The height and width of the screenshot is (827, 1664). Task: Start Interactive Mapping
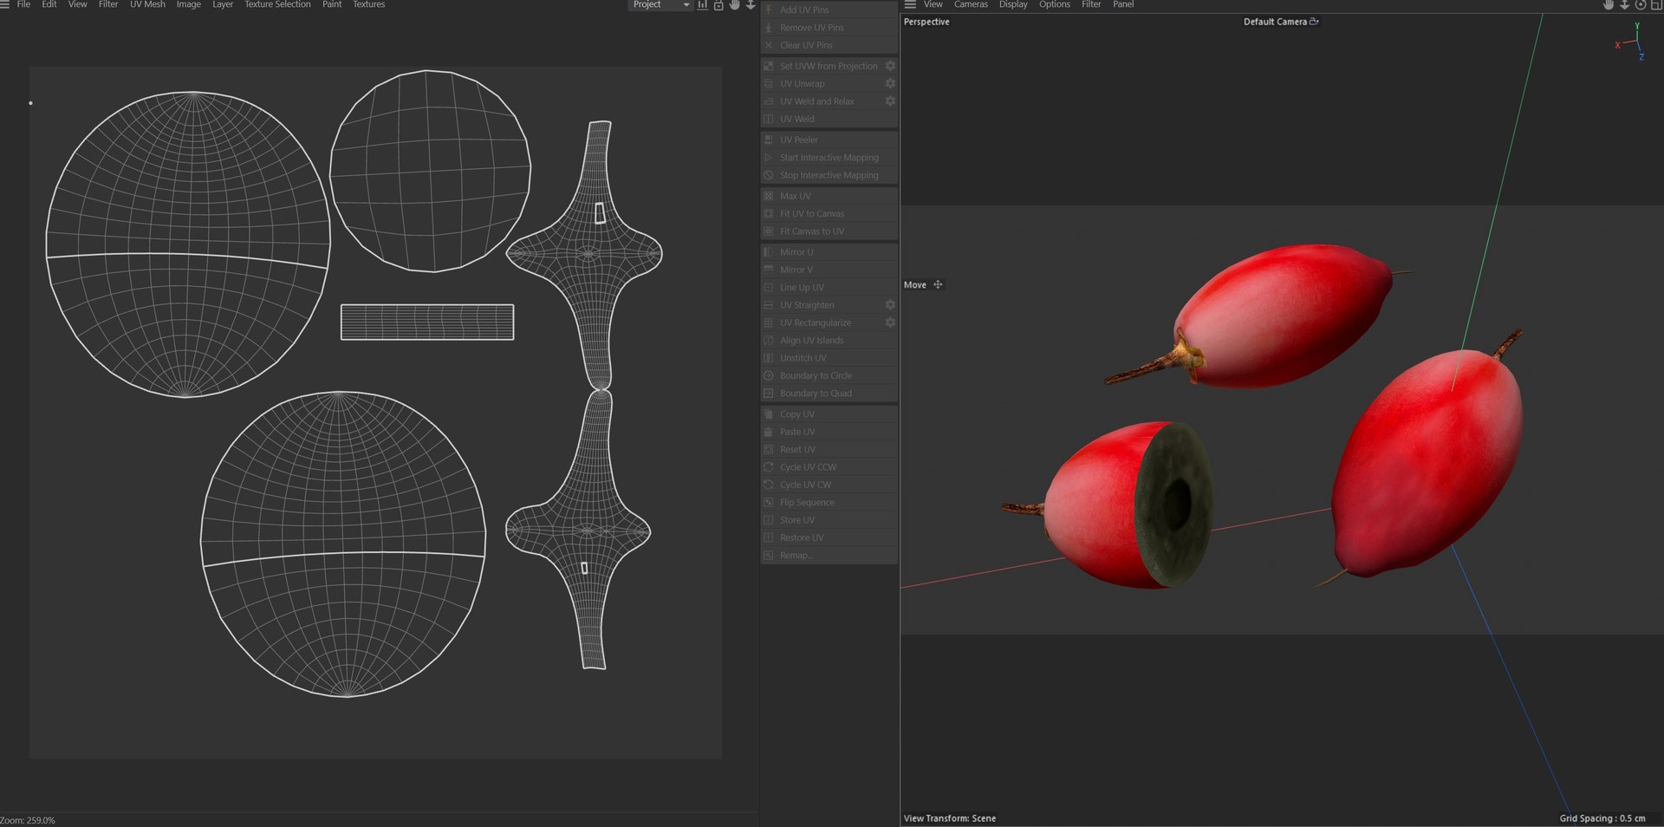829,158
